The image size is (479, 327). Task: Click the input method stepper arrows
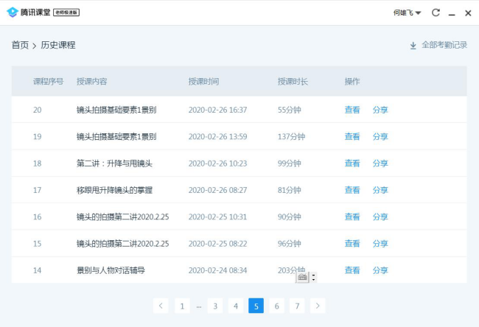[x=313, y=277]
